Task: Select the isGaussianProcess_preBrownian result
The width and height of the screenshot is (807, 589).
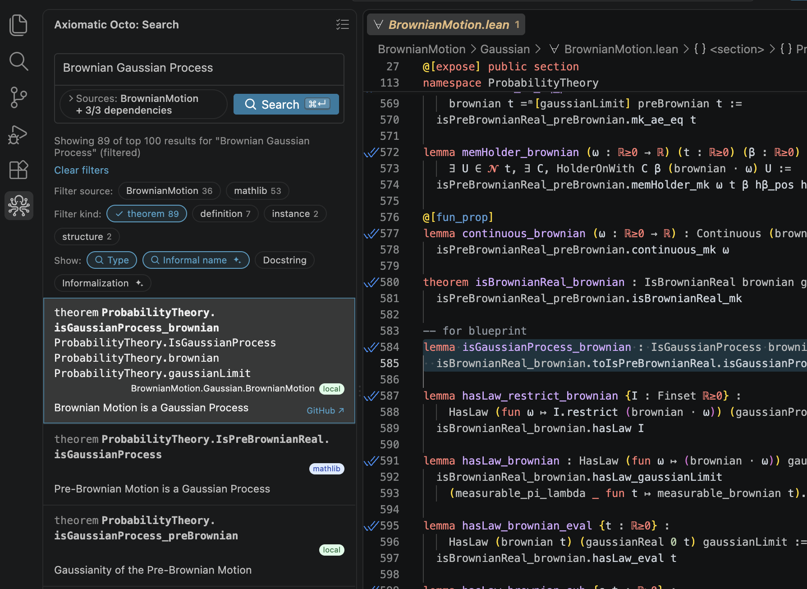Action: [x=199, y=546]
